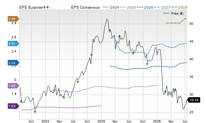Click the green up arrow in EPS Surprise legend
Viewport: 206px width, 123px height.
44,7
